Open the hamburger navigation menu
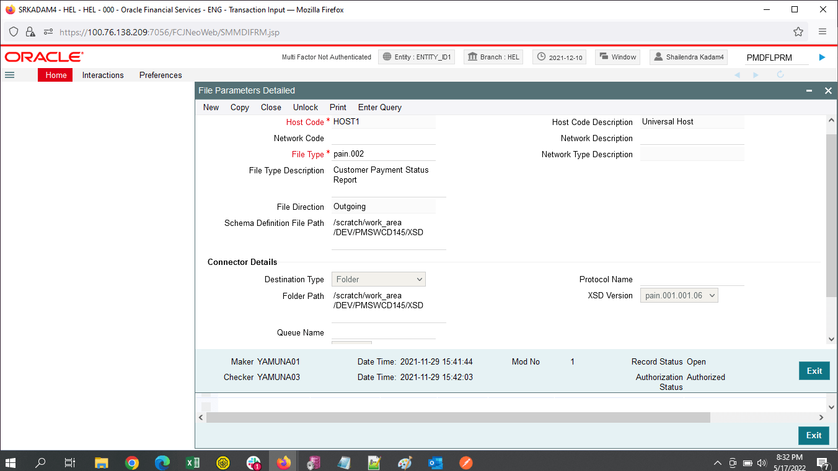Viewport: 838px width, 471px height. pyautogui.click(x=9, y=75)
